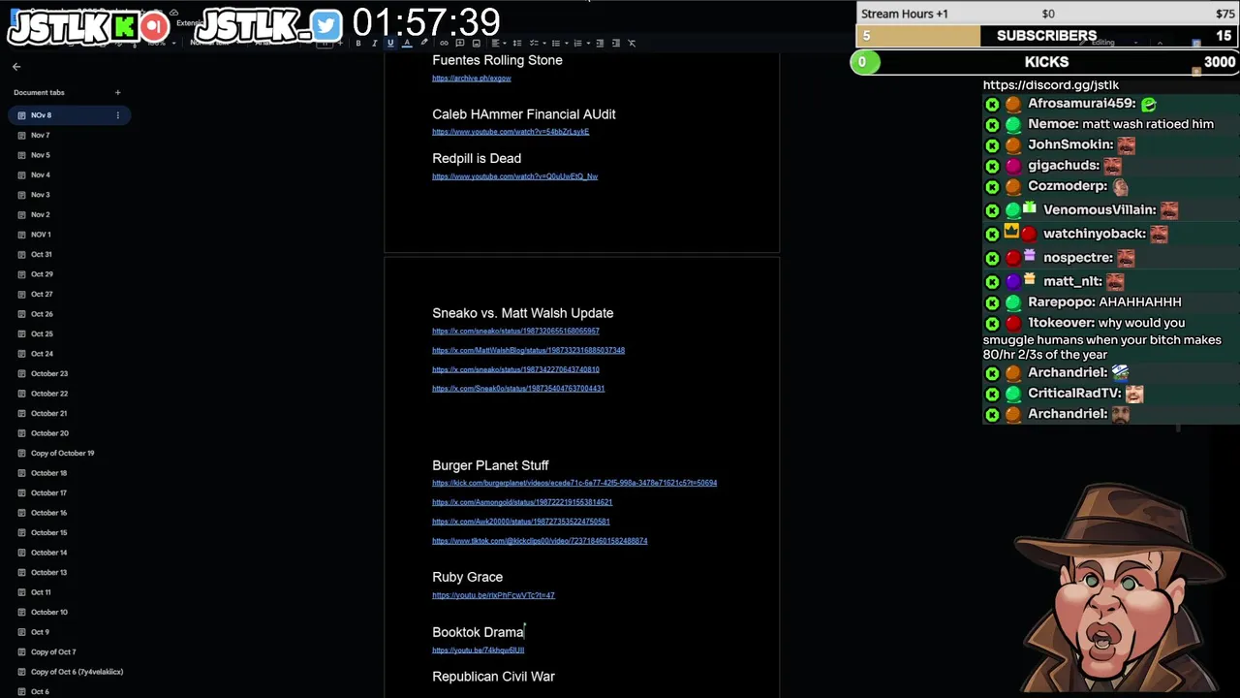Add a new document tab with plus
The image size is (1240, 698).
pyautogui.click(x=117, y=92)
